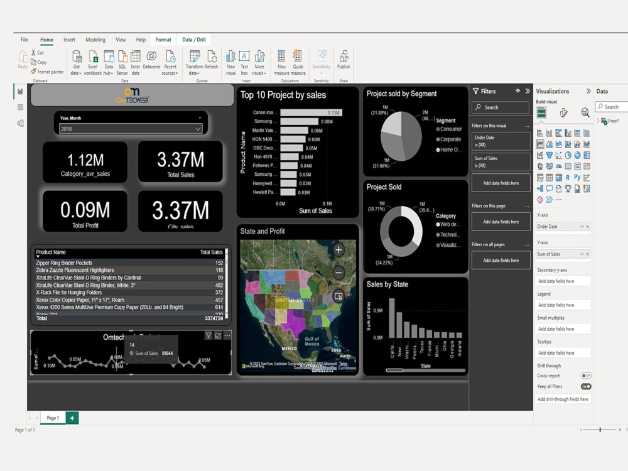Add a new page with plus button

(x=72, y=418)
